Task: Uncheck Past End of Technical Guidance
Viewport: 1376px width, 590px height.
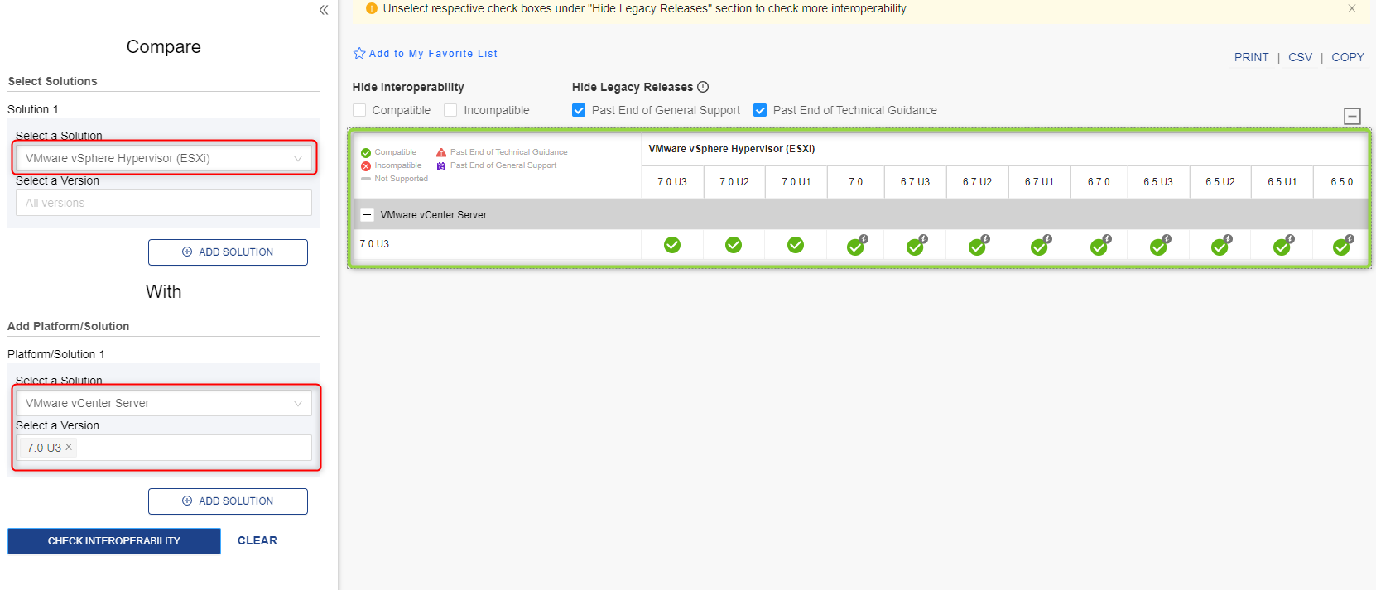Action: point(760,110)
